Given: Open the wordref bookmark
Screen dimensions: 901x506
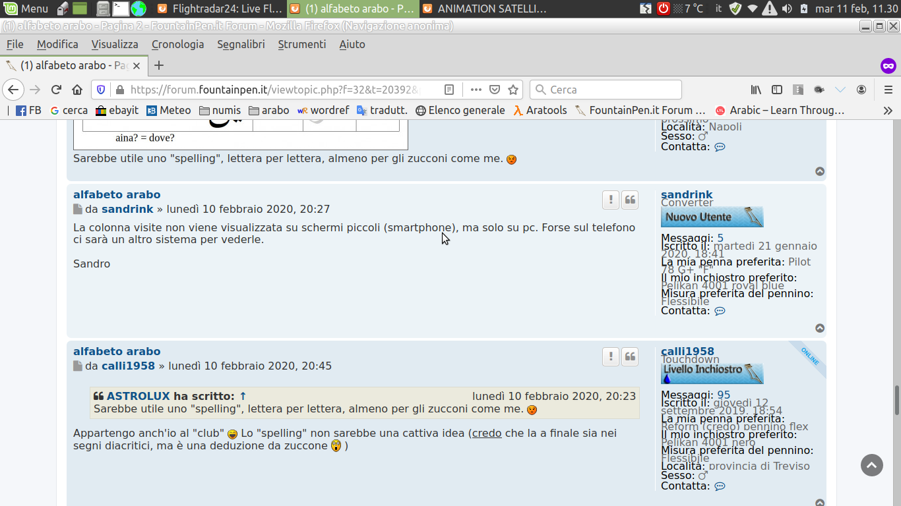Looking at the screenshot, I should pyautogui.click(x=323, y=111).
